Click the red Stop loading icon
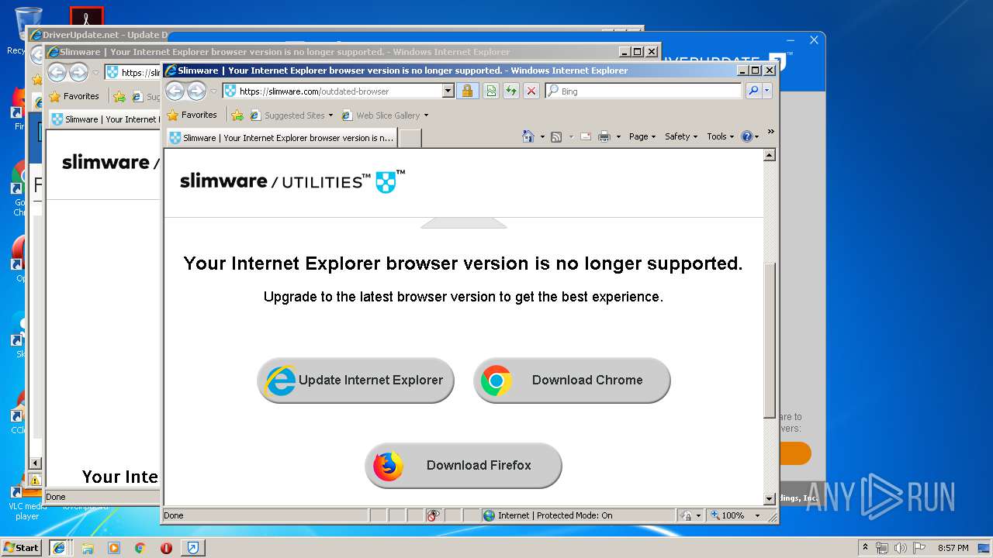Screen dimensions: 993x558 pyautogui.click(x=531, y=91)
